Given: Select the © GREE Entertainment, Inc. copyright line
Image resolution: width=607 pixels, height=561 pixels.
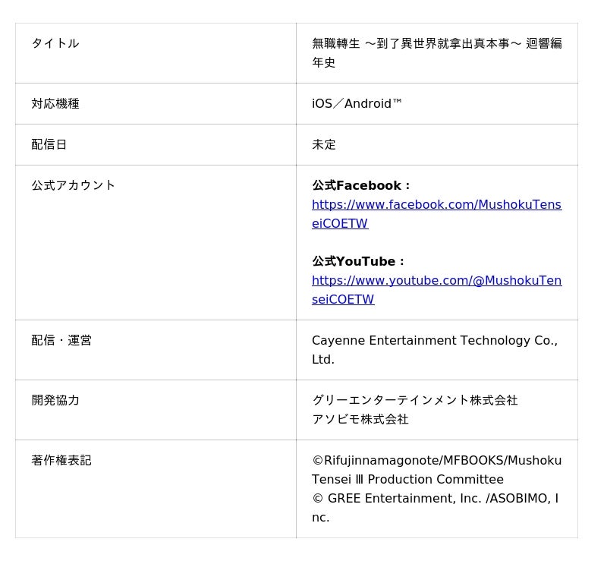Looking at the screenshot, I should (436, 508).
